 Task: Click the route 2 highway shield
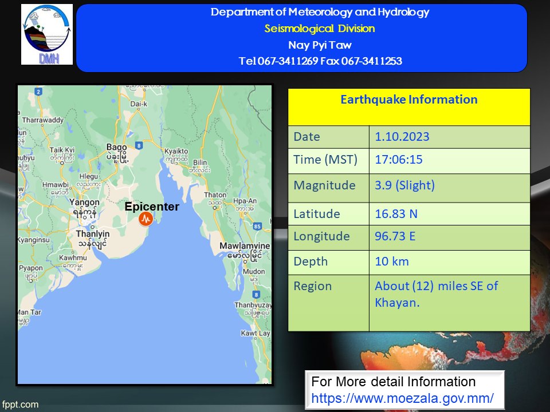pos(38,92)
